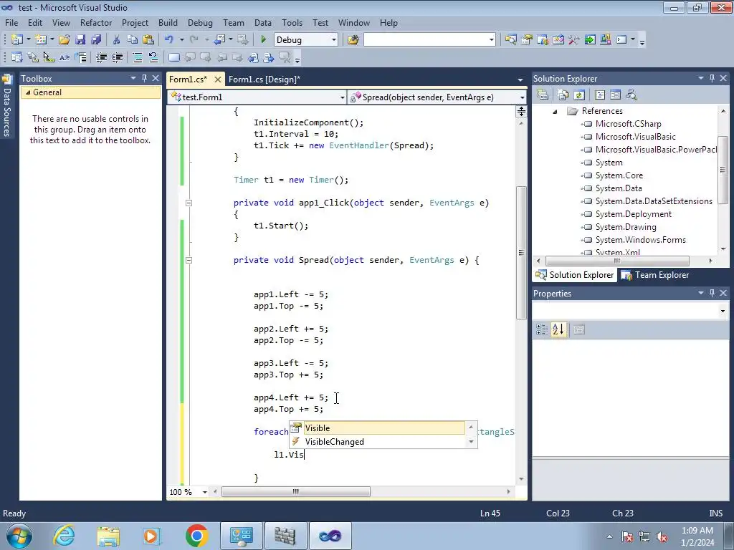
Task: Toggle auto-hide pin on Toolbox panel
Action: [144, 78]
